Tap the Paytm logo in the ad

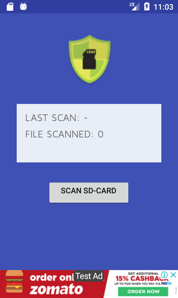[166, 283]
